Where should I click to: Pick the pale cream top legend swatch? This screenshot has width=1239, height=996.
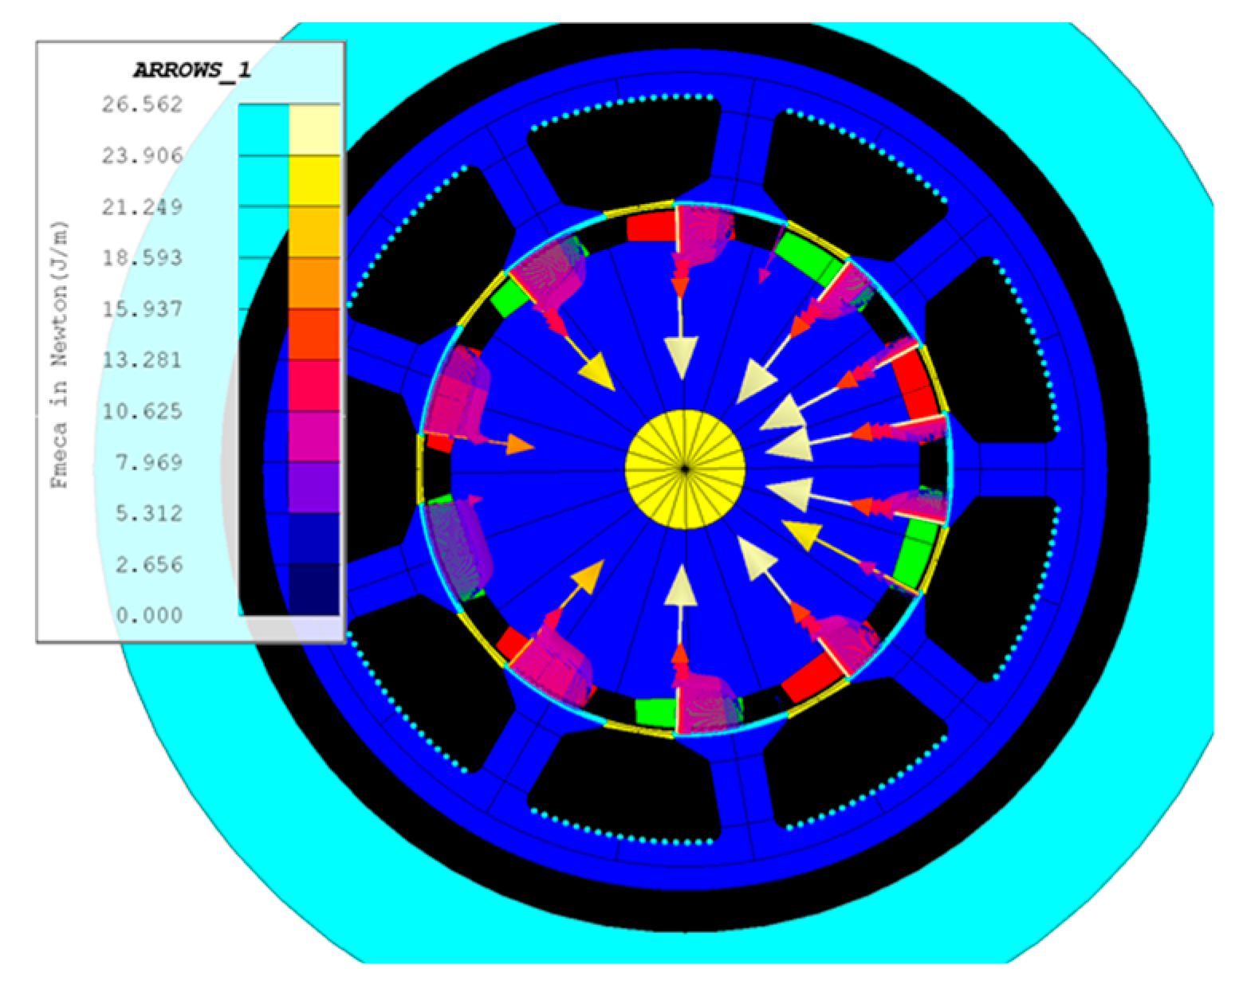coord(314,130)
